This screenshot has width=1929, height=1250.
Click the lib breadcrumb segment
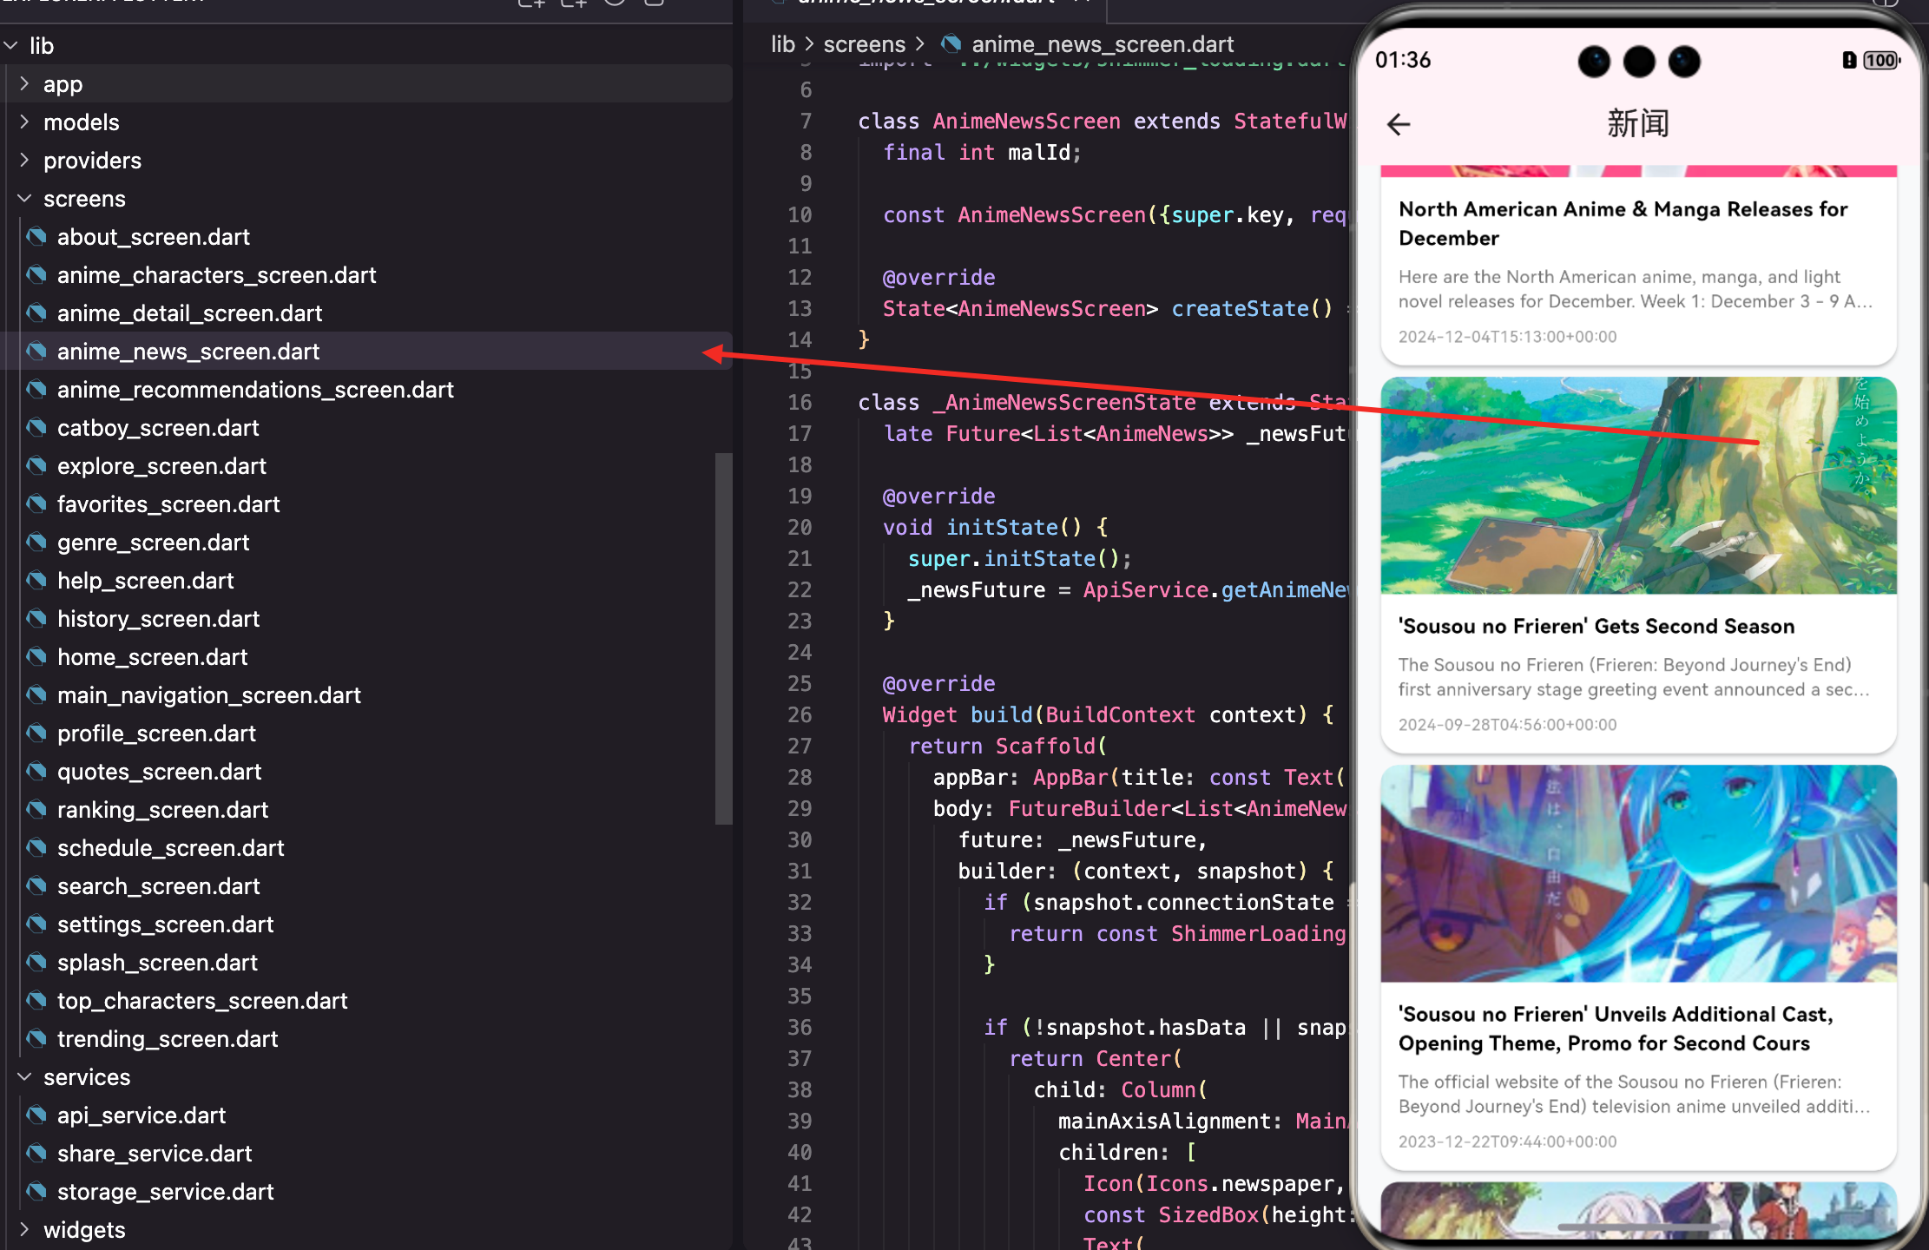[782, 43]
